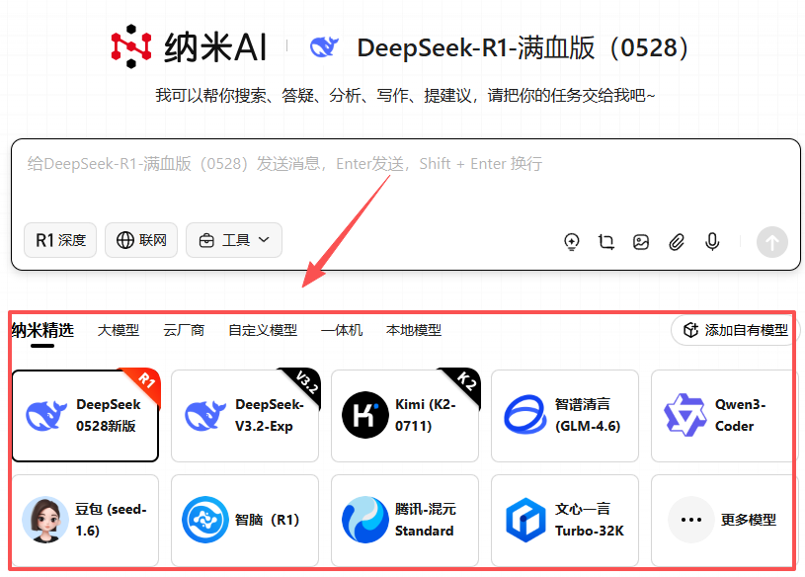Click the DeepSeek-R1-满血版（0528）title text
Viewport: 805px width, 577px height.
coord(523,47)
